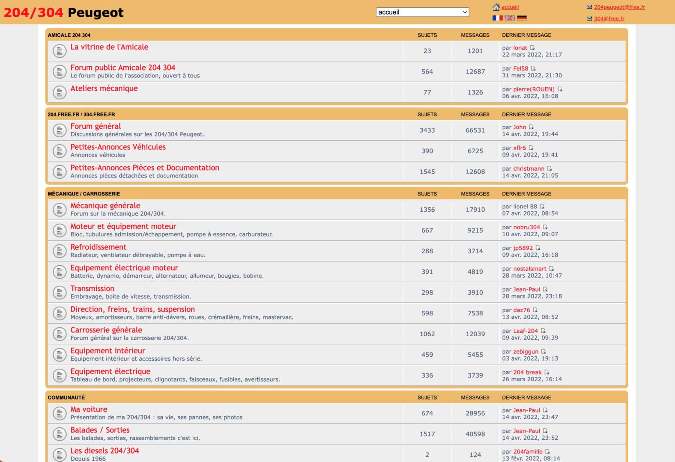Open Moteur et équipement moteur forum
Viewport: 675px width, 462px height.
(x=123, y=226)
